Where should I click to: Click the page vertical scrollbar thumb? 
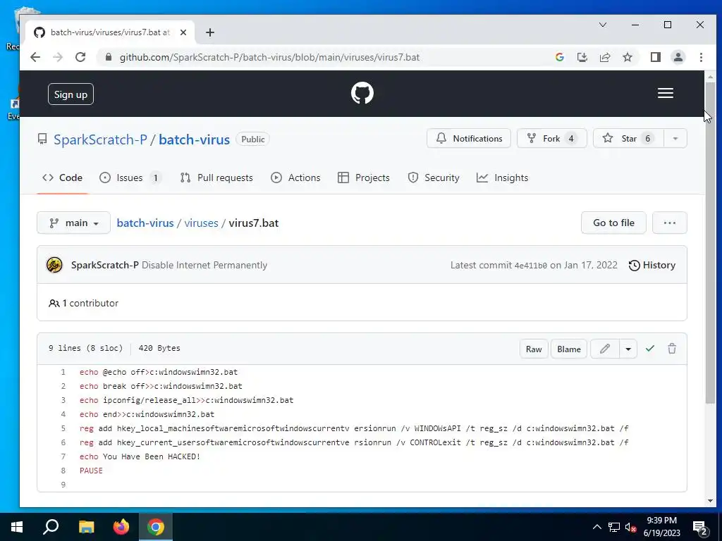click(709, 243)
